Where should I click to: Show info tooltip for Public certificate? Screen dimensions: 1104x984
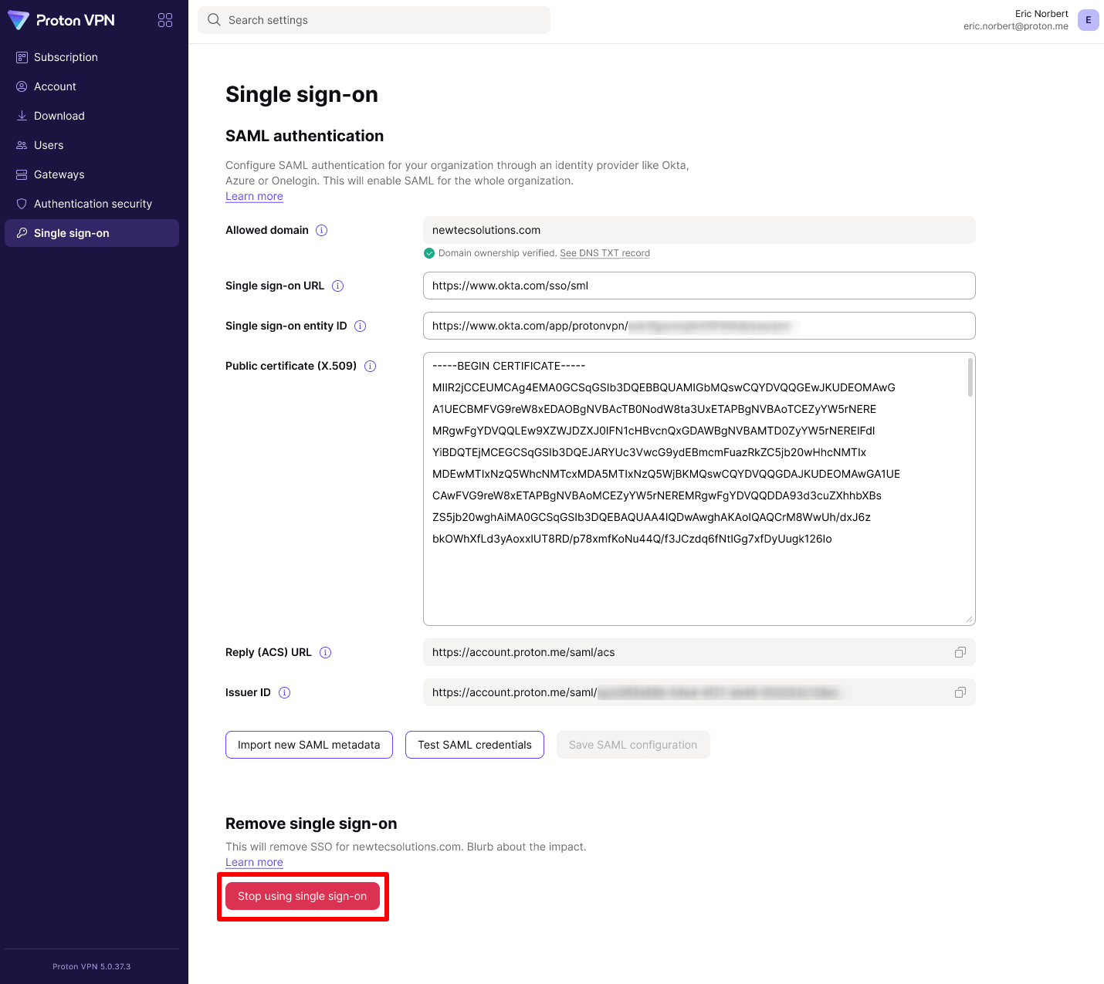pos(370,366)
